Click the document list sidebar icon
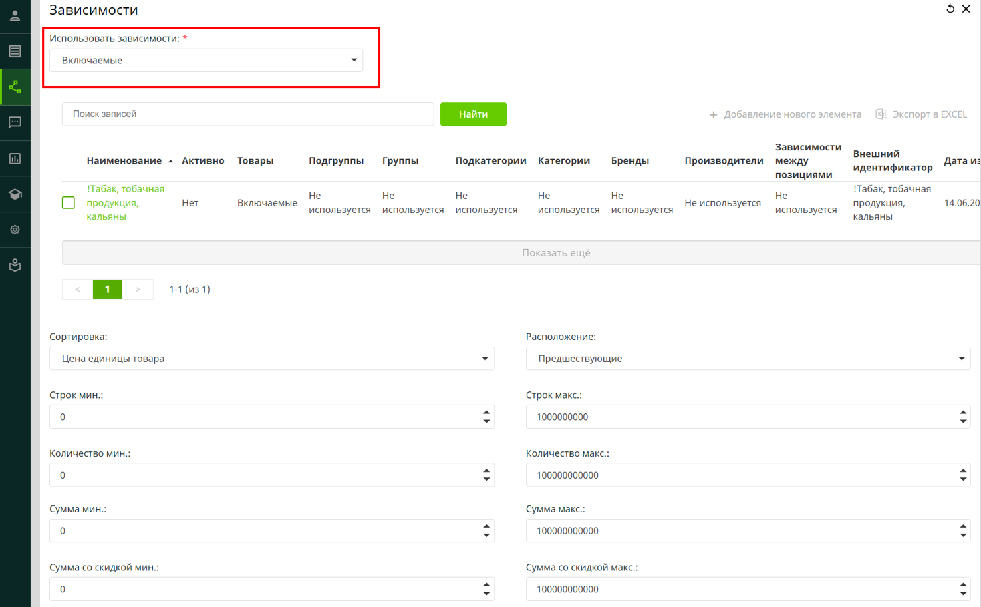The image size is (981, 607). tap(15, 51)
